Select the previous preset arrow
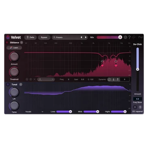 click(x=82, y=37)
